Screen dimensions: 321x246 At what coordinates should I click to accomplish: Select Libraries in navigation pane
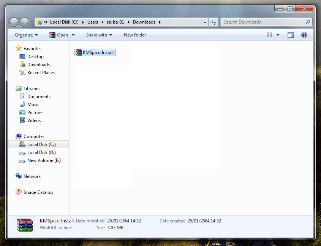[32, 89]
